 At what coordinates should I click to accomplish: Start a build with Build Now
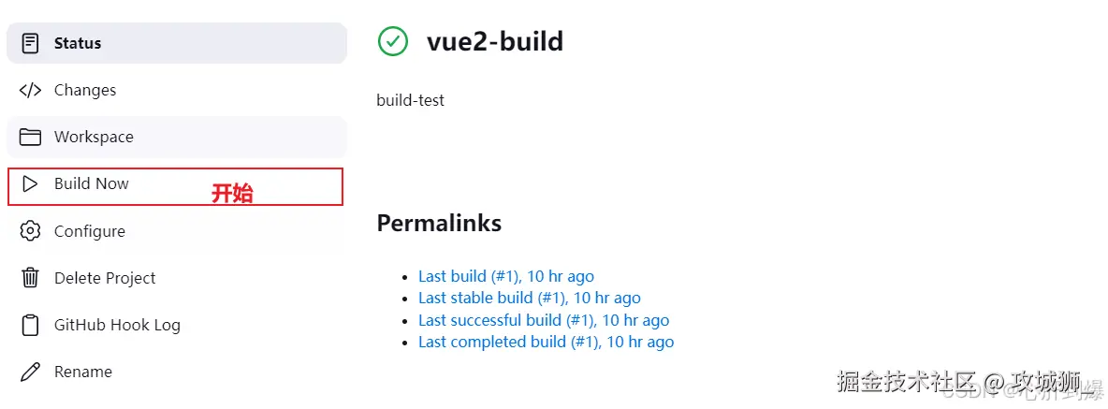pyautogui.click(x=92, y=183)
